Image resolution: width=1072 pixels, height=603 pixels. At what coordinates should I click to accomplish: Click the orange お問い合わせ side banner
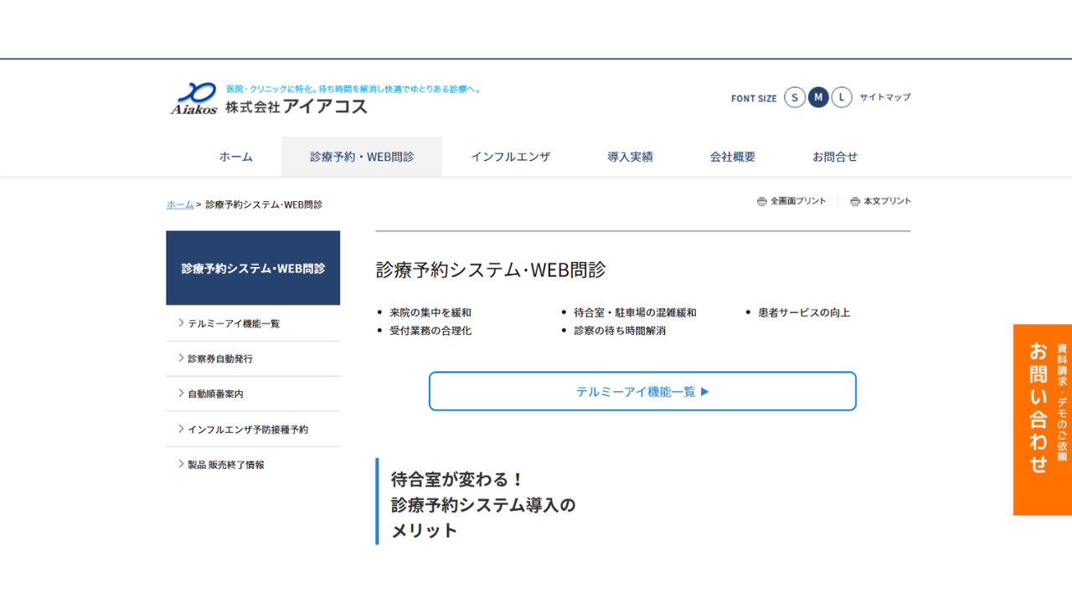1043,420
